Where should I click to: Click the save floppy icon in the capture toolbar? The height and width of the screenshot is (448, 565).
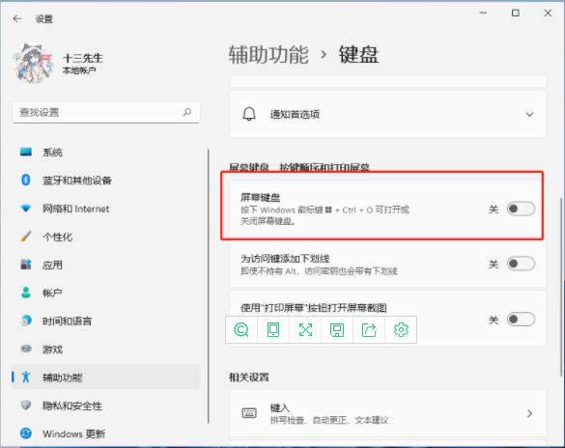point(337,329)
